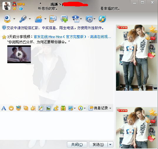Create a discussion group with plus icon
Image resolution: width=158 pixels, height=149 pixels.
pyautogui.click(x=64, y=19)
